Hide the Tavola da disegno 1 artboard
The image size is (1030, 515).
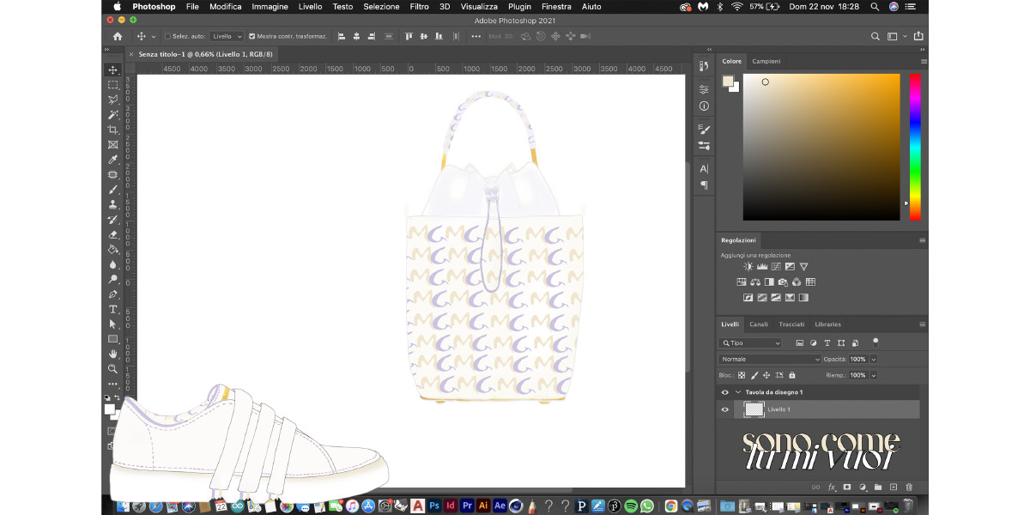point(725,392)
